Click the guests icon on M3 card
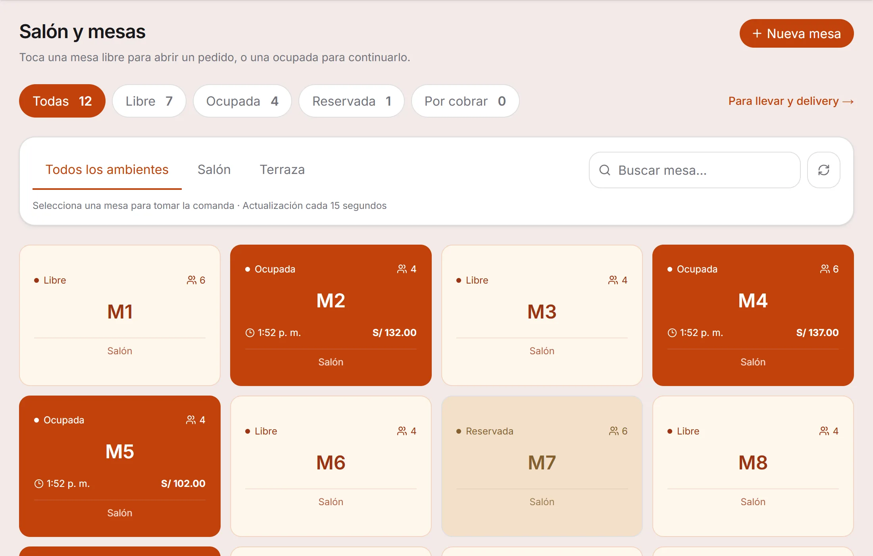This screenshot has height=556, width=873. coord(613,280)
